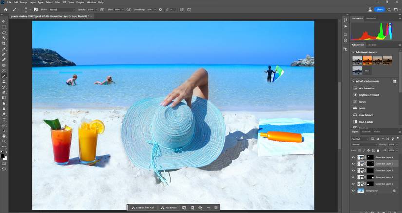Click the symmetry paint options icon

[189, 9]
